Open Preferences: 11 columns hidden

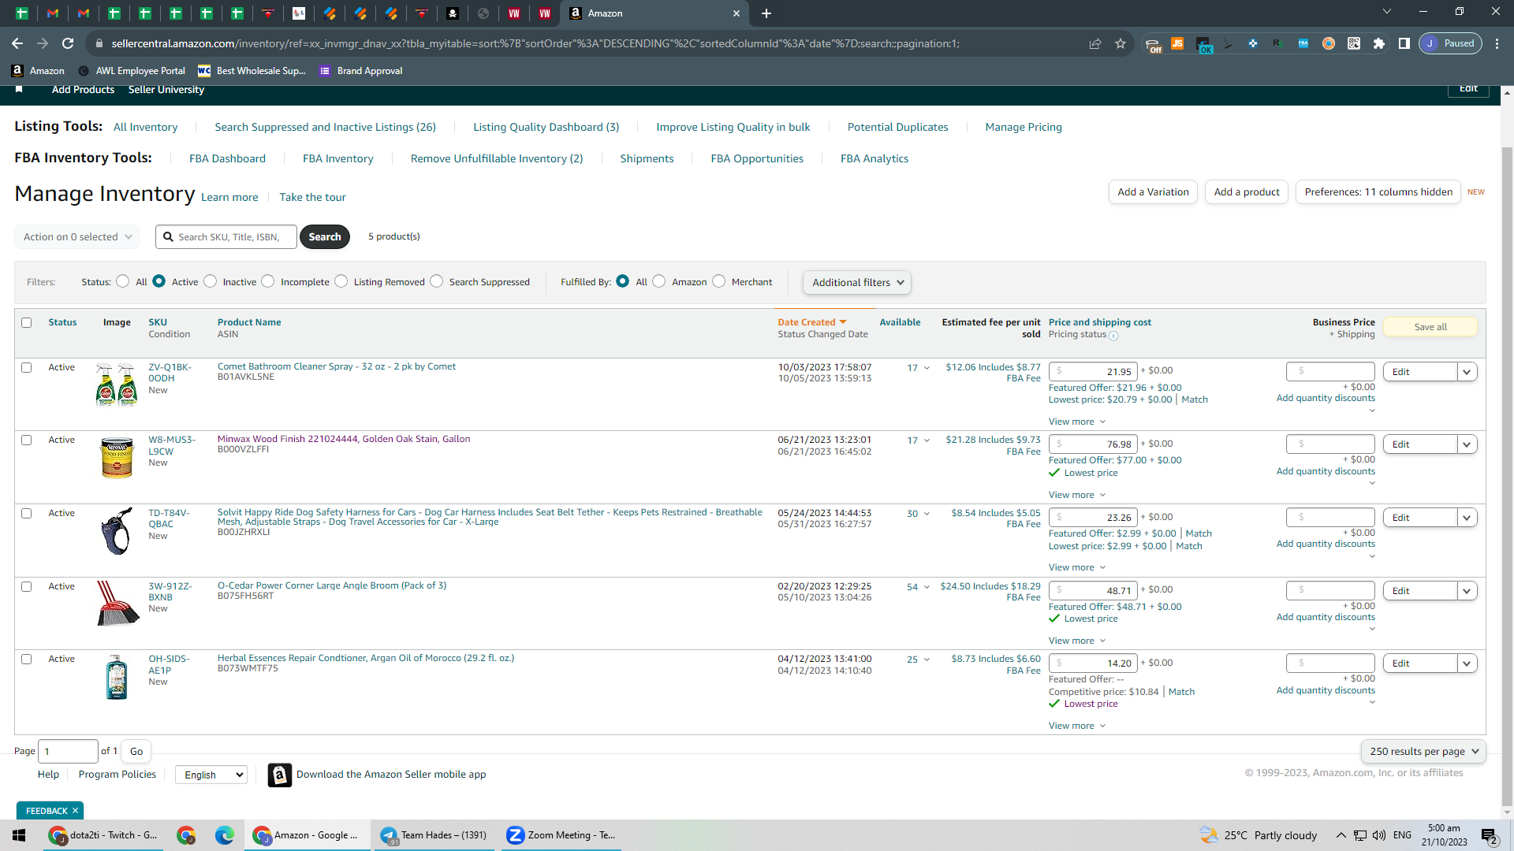click(x=1378, y=191)
